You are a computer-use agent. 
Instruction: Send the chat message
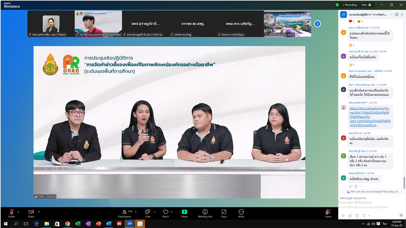point(401,215)
